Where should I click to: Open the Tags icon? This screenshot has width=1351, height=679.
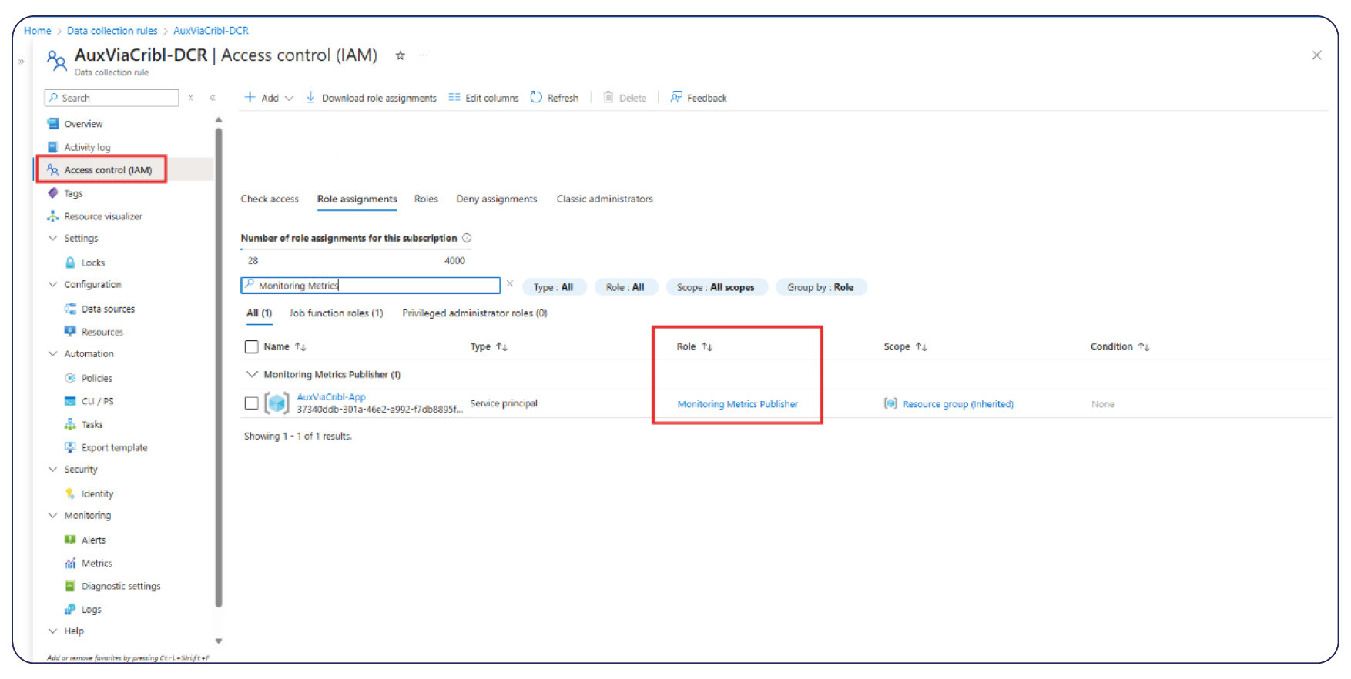52,193
